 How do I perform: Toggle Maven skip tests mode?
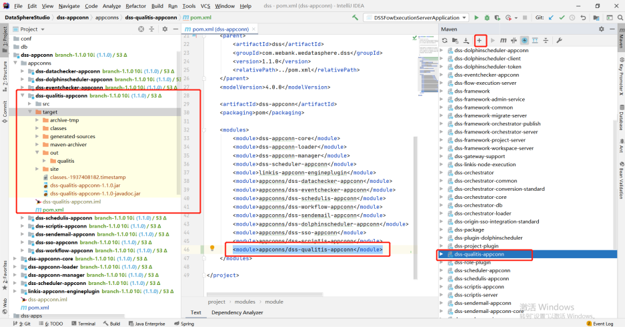pos(524,41)
